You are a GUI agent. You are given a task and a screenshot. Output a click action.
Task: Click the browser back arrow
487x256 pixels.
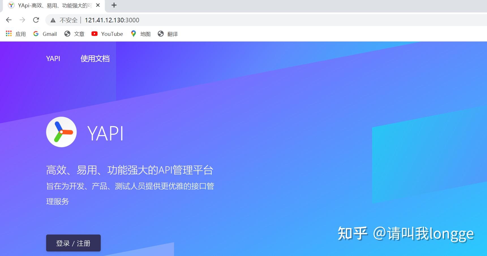pos(9,20)
